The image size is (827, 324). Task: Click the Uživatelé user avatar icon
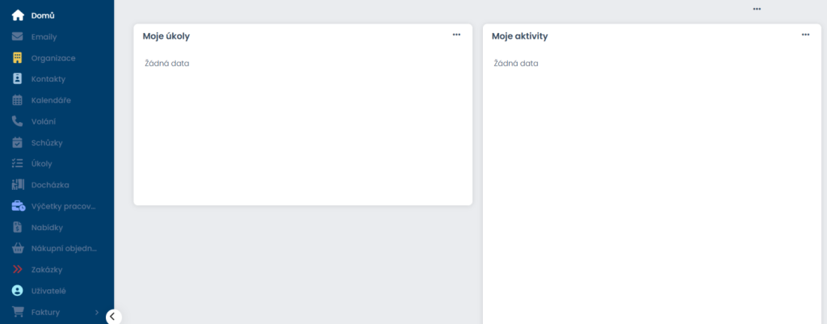pyautogui.click(x=18, y=290)
